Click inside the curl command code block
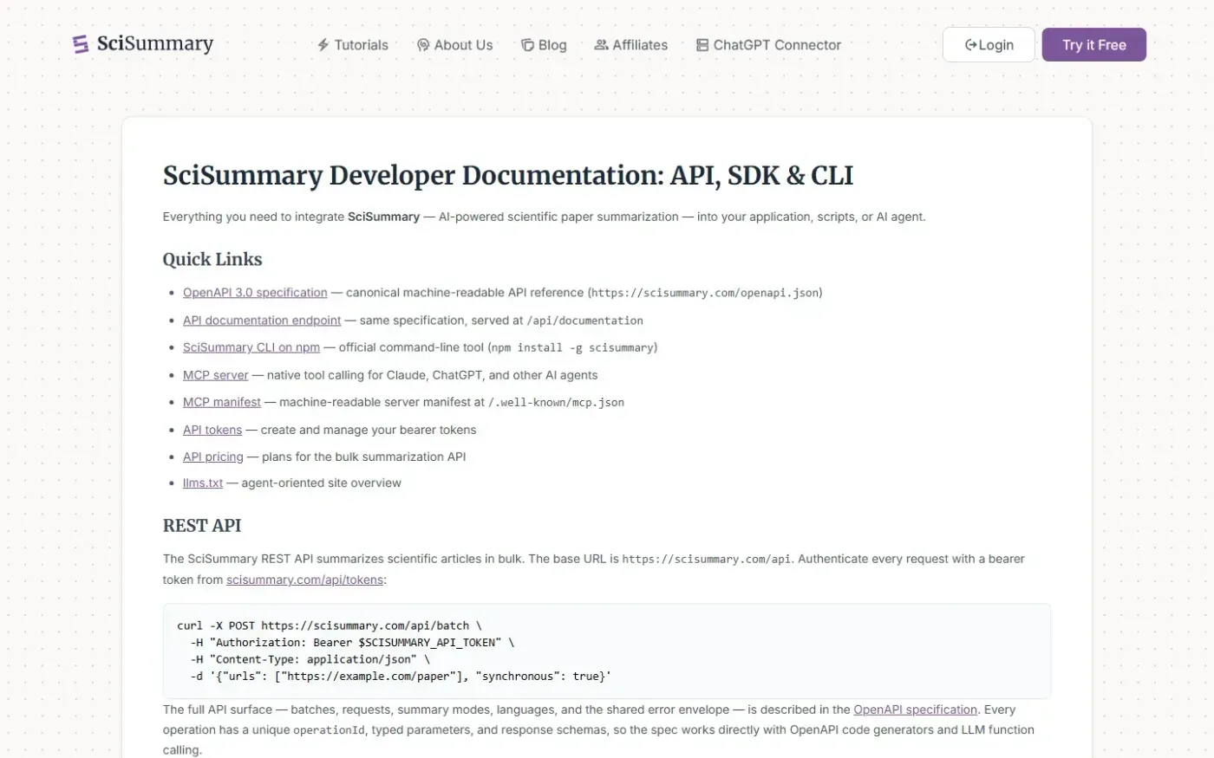Screen dimensions: 1214x758 pos(607,651)
